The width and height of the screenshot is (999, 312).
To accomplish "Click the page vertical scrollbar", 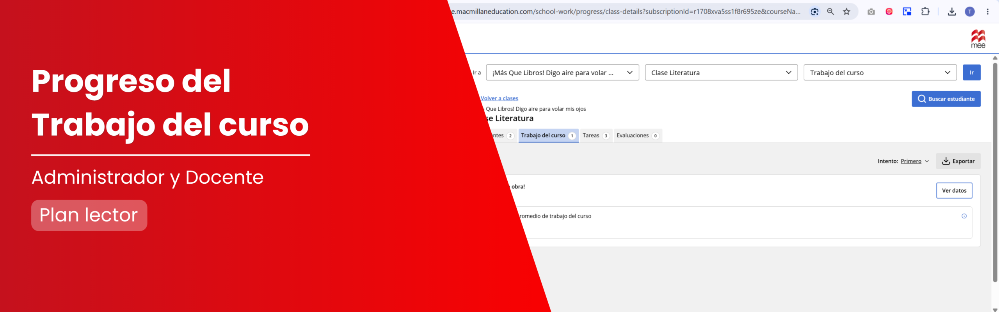I will [x=995, y=172].
